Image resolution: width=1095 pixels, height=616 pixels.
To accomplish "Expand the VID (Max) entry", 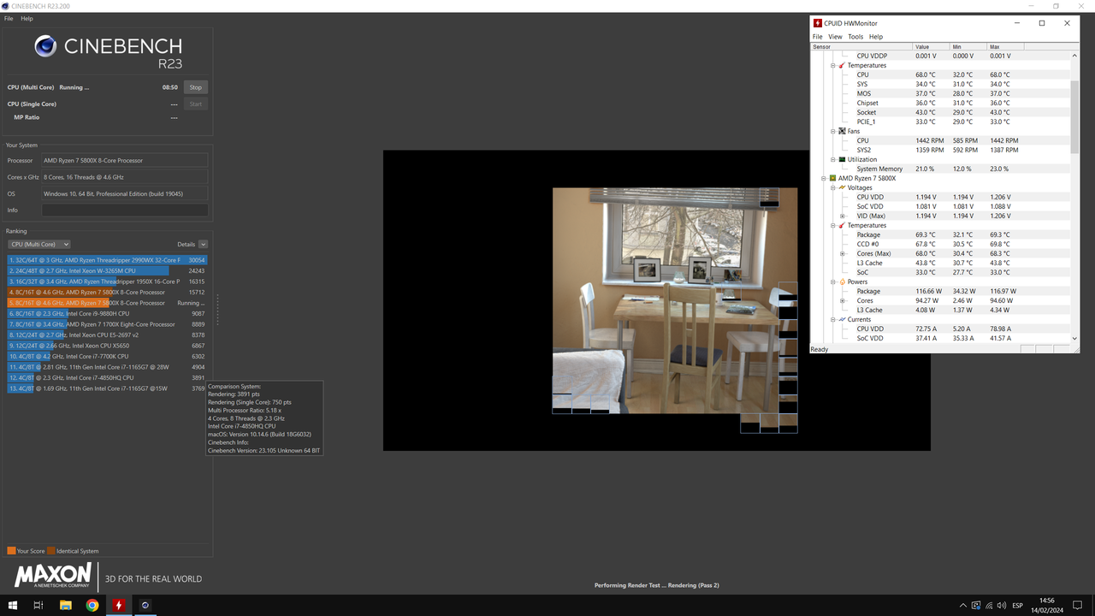I will pyautogui.click(x=843, y=216).
